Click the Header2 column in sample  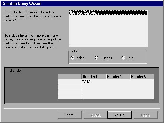point(118,77)
